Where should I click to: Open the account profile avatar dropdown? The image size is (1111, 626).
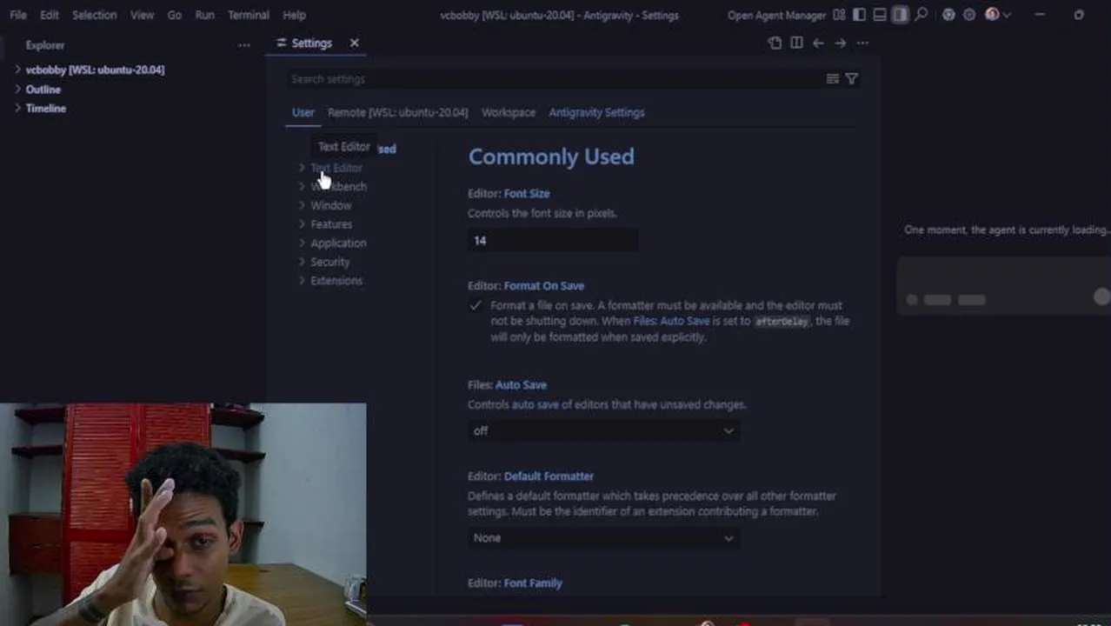click(x=997, y=15)
